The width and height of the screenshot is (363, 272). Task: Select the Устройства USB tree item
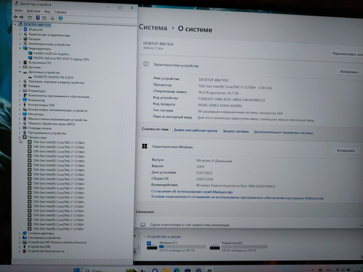(x=39, y=246)
